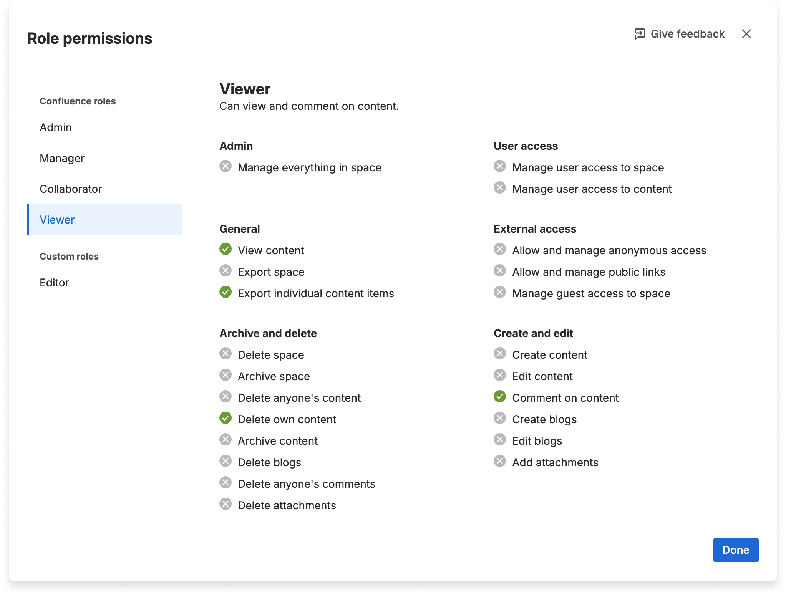Click the speech bubble icon beside Give feedback
Screen dimensions: 786x596
[640, 34]
